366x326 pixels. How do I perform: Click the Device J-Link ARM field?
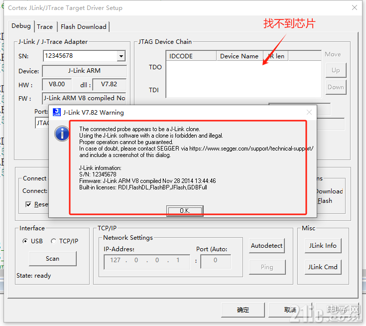(x=85, y=71)
